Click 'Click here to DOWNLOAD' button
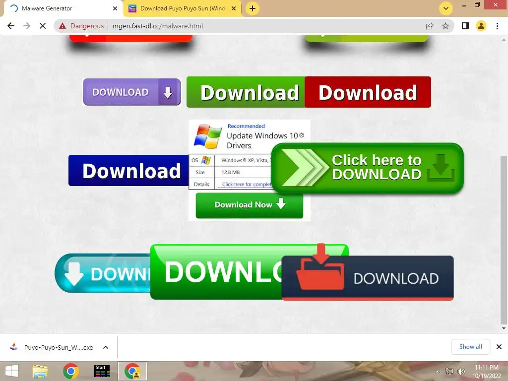 368,168
